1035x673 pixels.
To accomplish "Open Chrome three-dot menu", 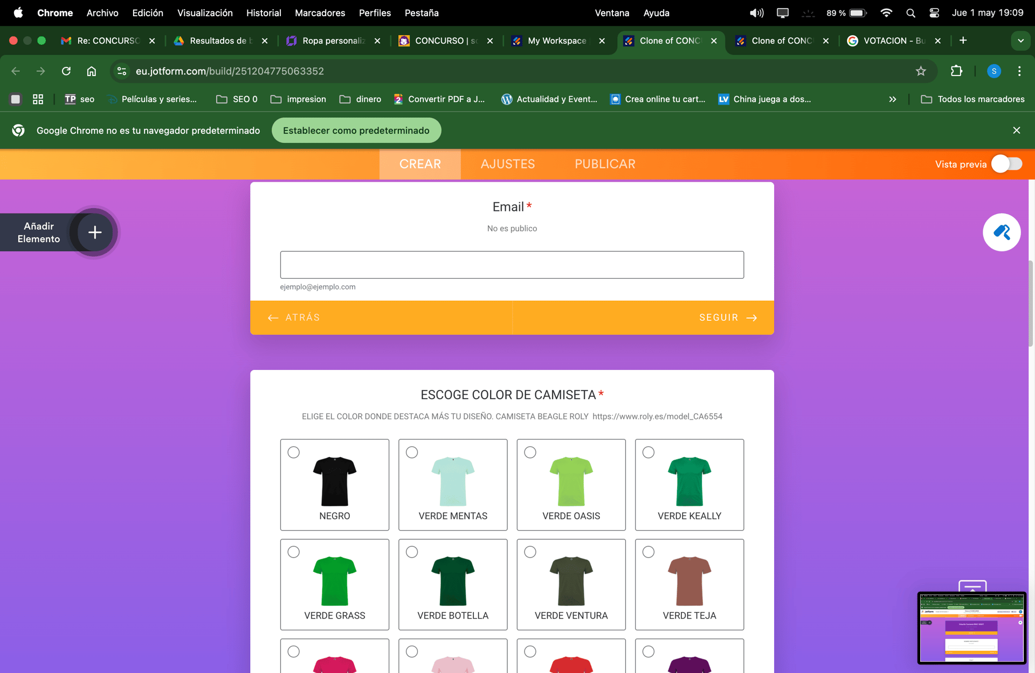I will coord(1019,71).
